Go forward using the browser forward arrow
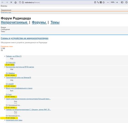Image resolution: width=128 pixels, height=123 pixels. coord(7,2)
